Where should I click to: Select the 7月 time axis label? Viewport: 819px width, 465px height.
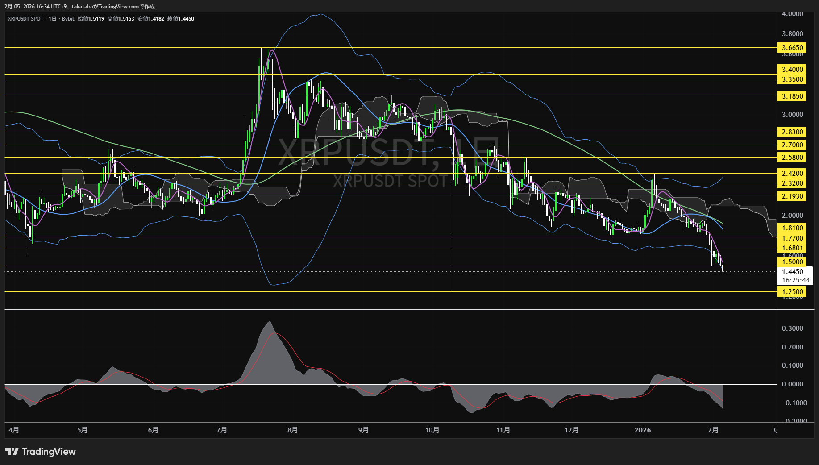[x=221, y=430]
